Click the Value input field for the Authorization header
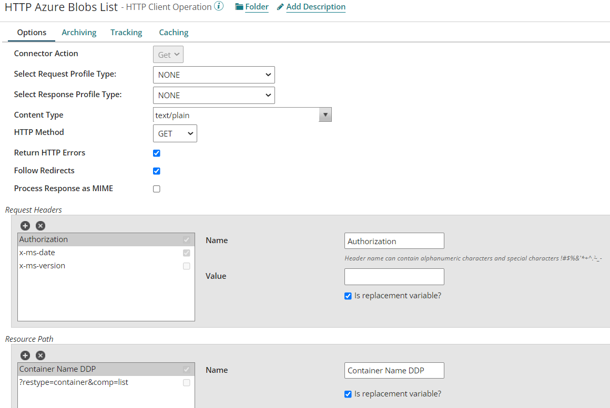610x408 pixels. point(394,276)
